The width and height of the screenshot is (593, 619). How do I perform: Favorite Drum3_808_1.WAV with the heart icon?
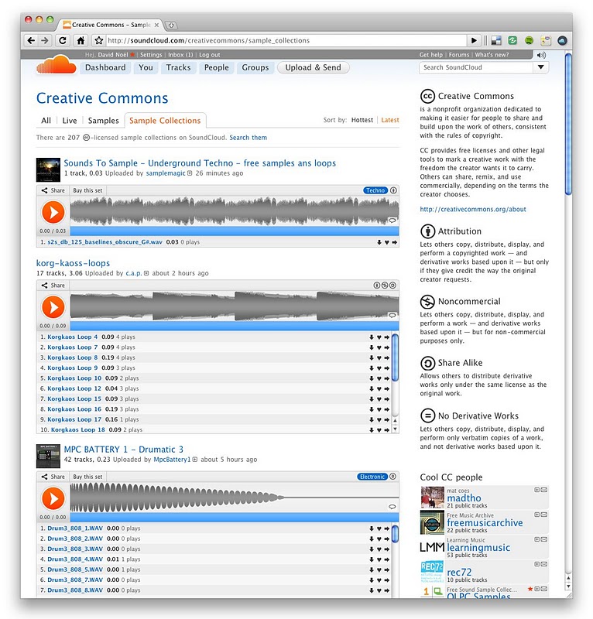[379, 528]
